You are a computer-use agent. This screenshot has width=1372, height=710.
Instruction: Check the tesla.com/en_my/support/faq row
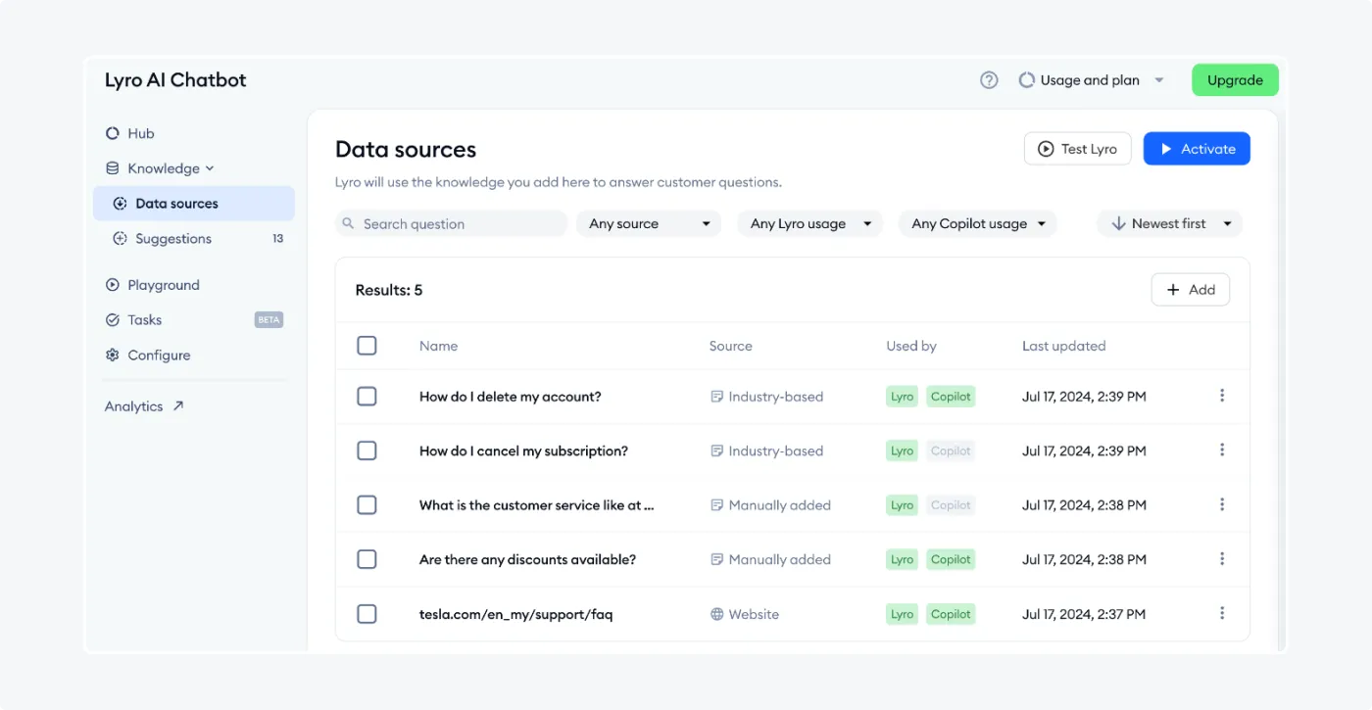click(367, 614)
